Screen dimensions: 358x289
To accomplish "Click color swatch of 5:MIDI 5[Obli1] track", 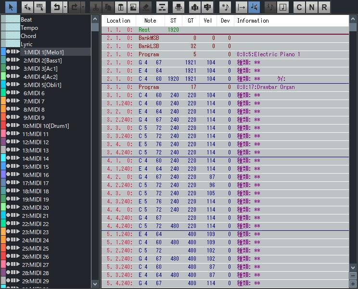I will (3, 85).
